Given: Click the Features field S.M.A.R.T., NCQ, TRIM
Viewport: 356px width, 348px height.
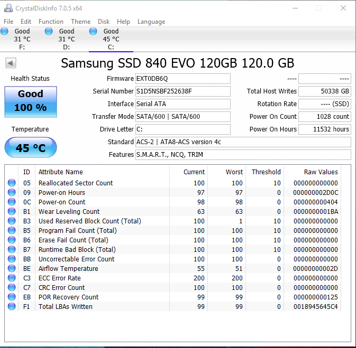Looking at the screenshot, I should 243,155.
